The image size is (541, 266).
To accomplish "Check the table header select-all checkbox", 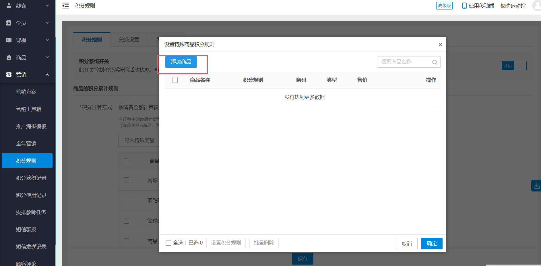I will pyautogui.click(x=175, y=80).
